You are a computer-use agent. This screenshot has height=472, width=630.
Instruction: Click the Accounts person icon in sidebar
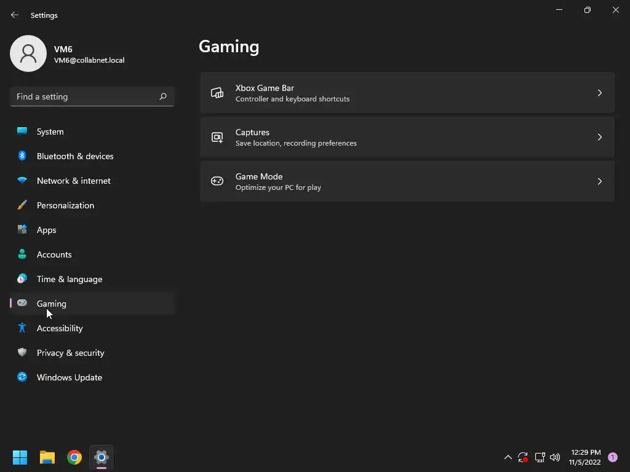[22, 254]
